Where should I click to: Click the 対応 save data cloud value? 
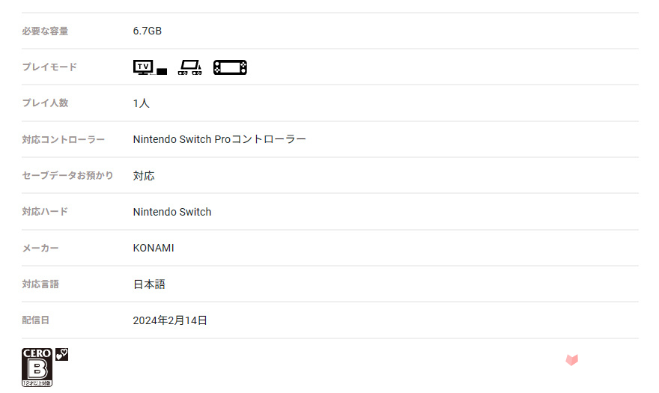[x=144, y=176]
